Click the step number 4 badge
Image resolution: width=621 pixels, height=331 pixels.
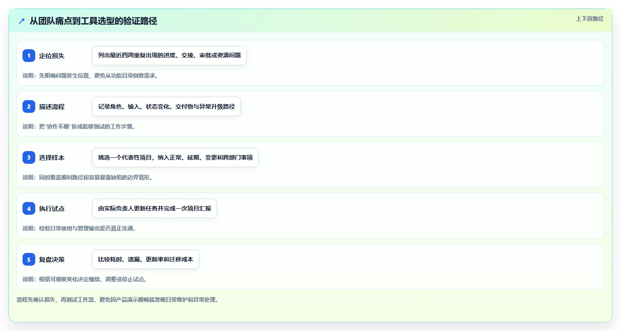coord(29,208)
